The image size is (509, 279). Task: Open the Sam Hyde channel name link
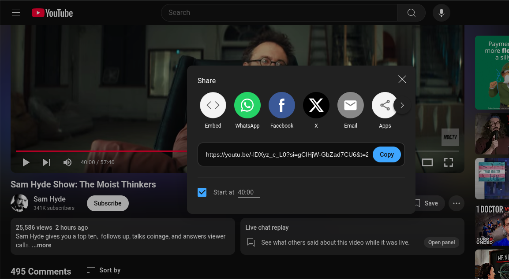[x=49, y=199]
